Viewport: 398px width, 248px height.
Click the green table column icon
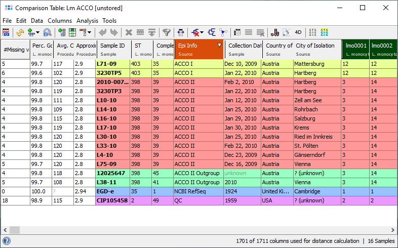72,32
